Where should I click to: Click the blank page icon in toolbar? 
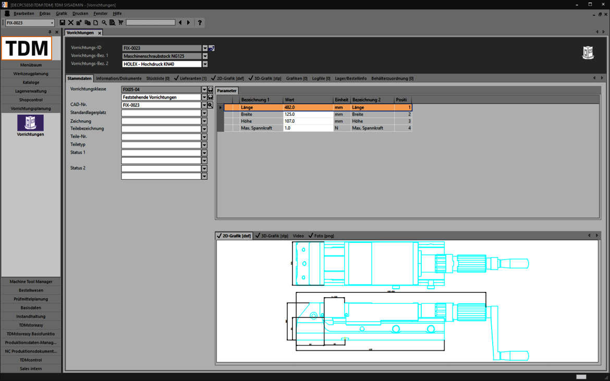(x=96, y=22)
